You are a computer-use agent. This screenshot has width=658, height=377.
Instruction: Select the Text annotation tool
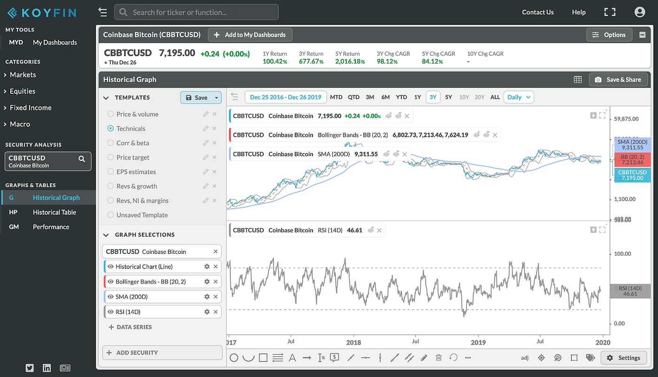292,357
